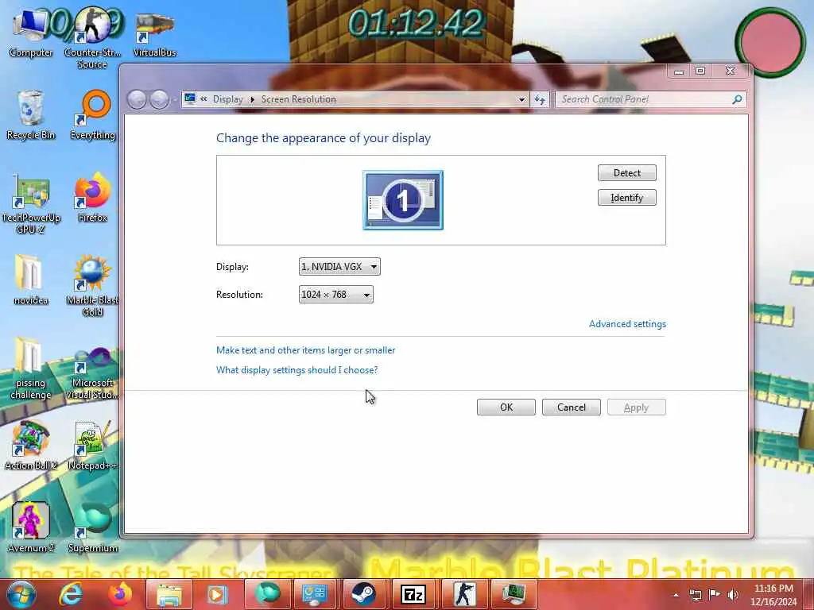The image size is (814, 610).
Task: Open recent pages arrow beside Forward
Action: click(175, 99)
